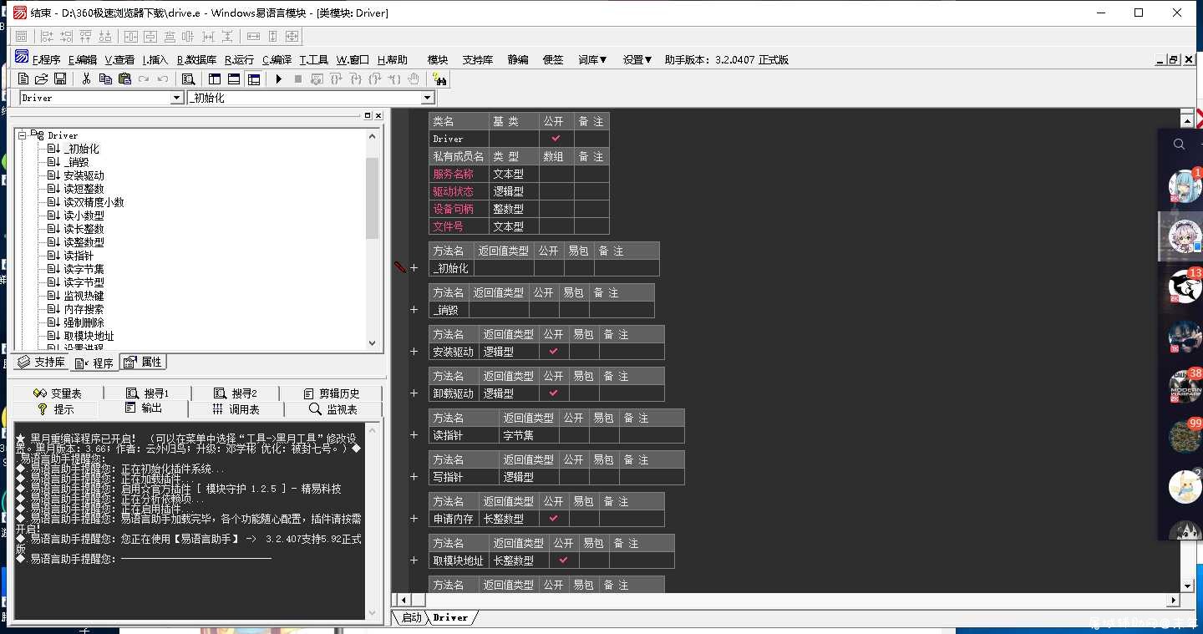
Task: Click empty 公开 cell of method 读指针
Action: tap(573, 435)
